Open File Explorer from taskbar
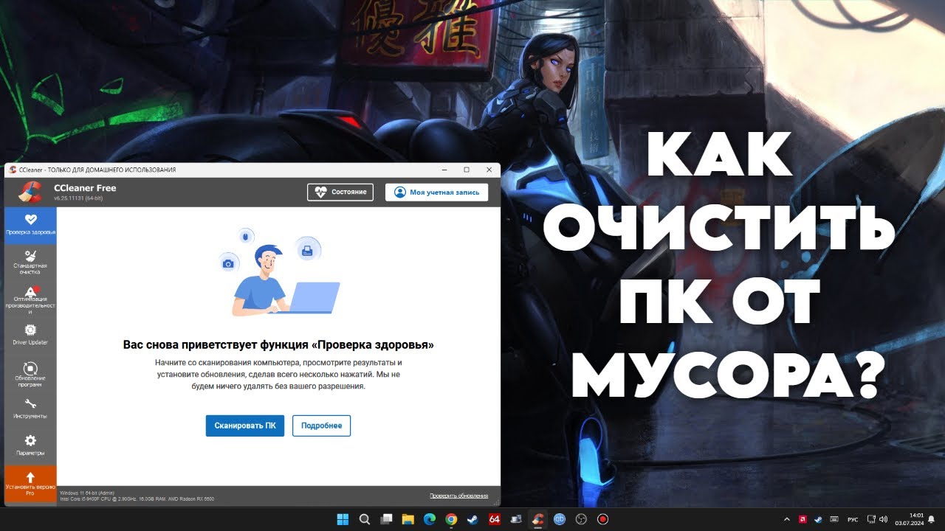This screenshot has height=531, width=945. (408, 519)
